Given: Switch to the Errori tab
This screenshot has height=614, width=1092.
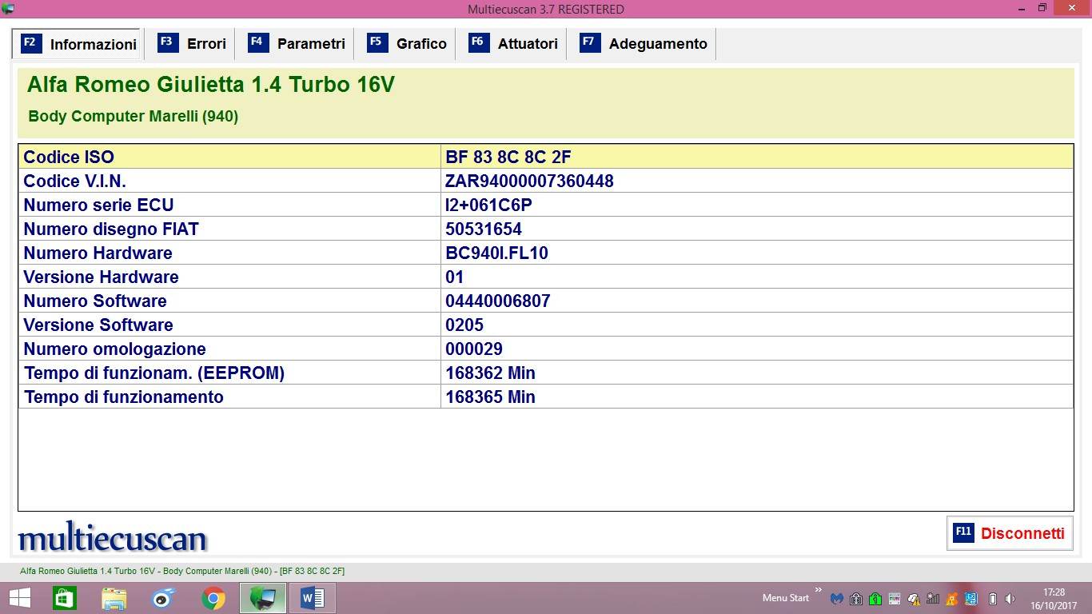Looking at the screenshot, I should click(x=191, y=44).
